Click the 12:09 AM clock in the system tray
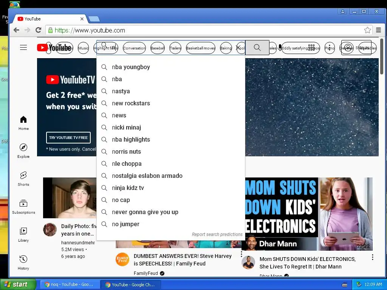The image size is (387, 290). [x=373, y=285]
